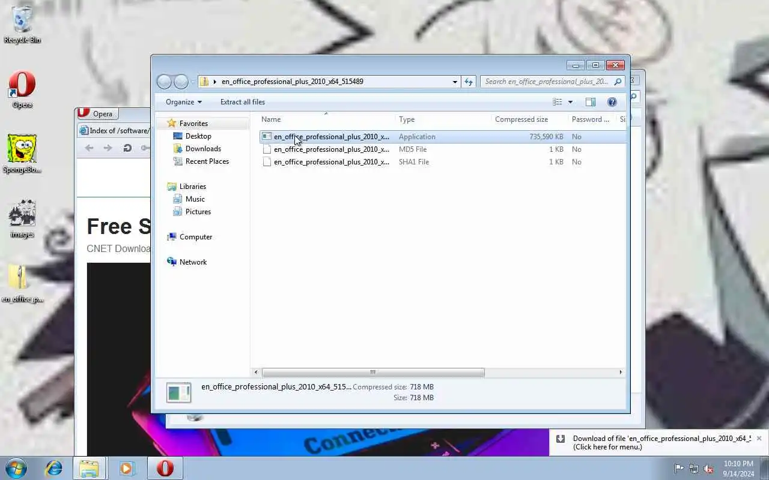Launch Windows Media Player from taskbar

coord(127,468)
